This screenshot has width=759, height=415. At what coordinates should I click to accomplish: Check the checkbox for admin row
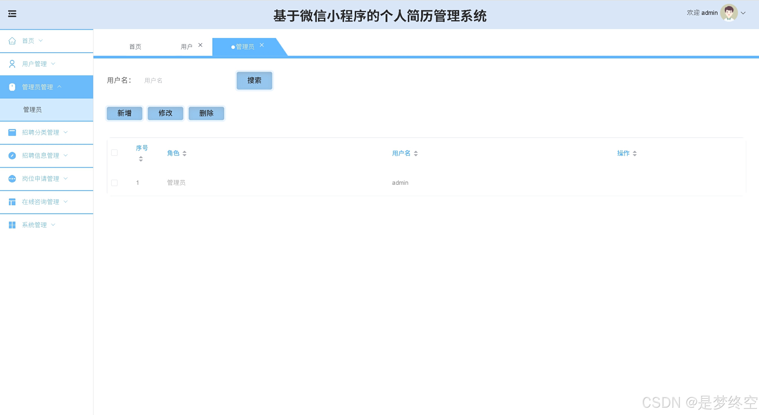point(114,183)
